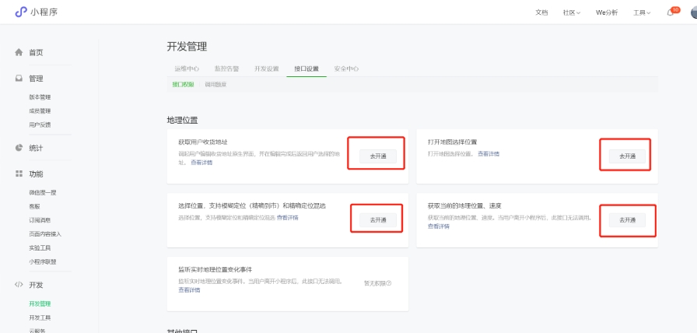The width and height of the screenshot is (697, 333).
Task: Click the 统计 pie chart icon
Action: (x=19, y=148)
